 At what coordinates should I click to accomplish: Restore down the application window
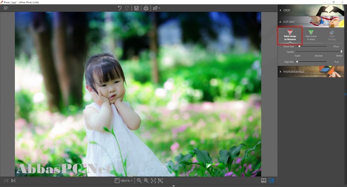coord(334,2)
